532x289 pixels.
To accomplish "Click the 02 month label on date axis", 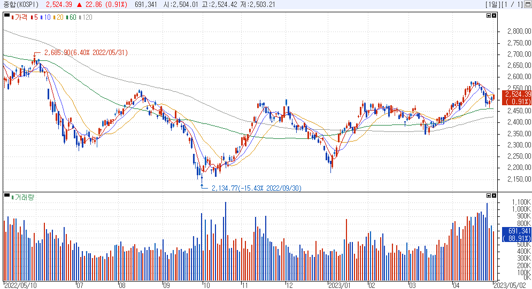I will (372, 285).
